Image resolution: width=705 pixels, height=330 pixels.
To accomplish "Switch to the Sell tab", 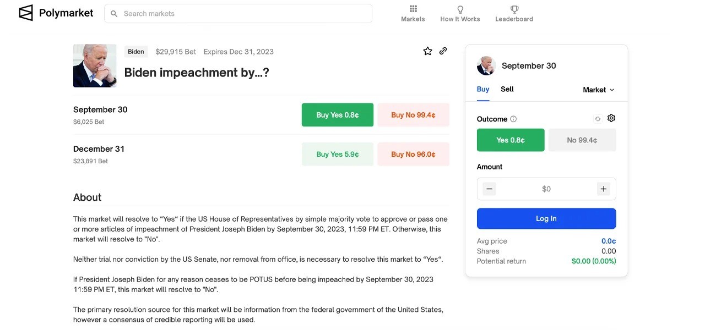I will 507,89.
